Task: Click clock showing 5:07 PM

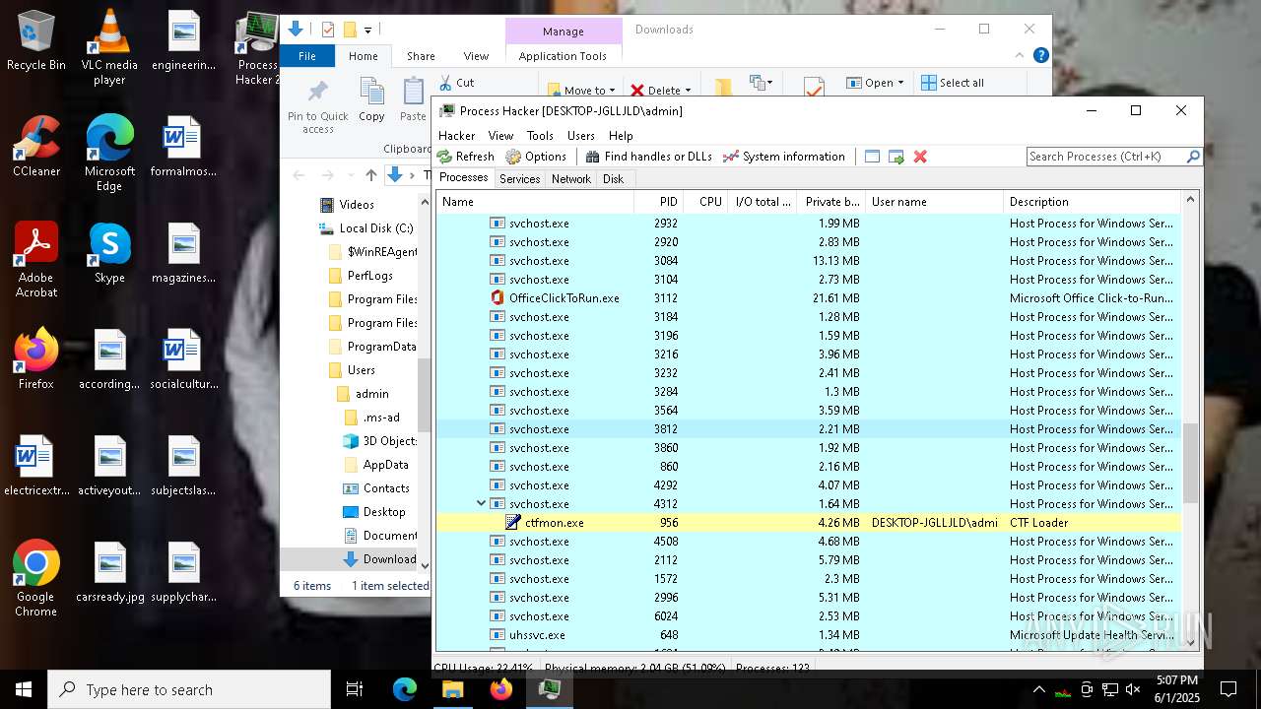Action: [1176, 680]
